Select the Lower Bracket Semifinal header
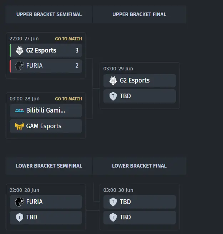Screen dimensions: 223x234 tap(49, 166)
